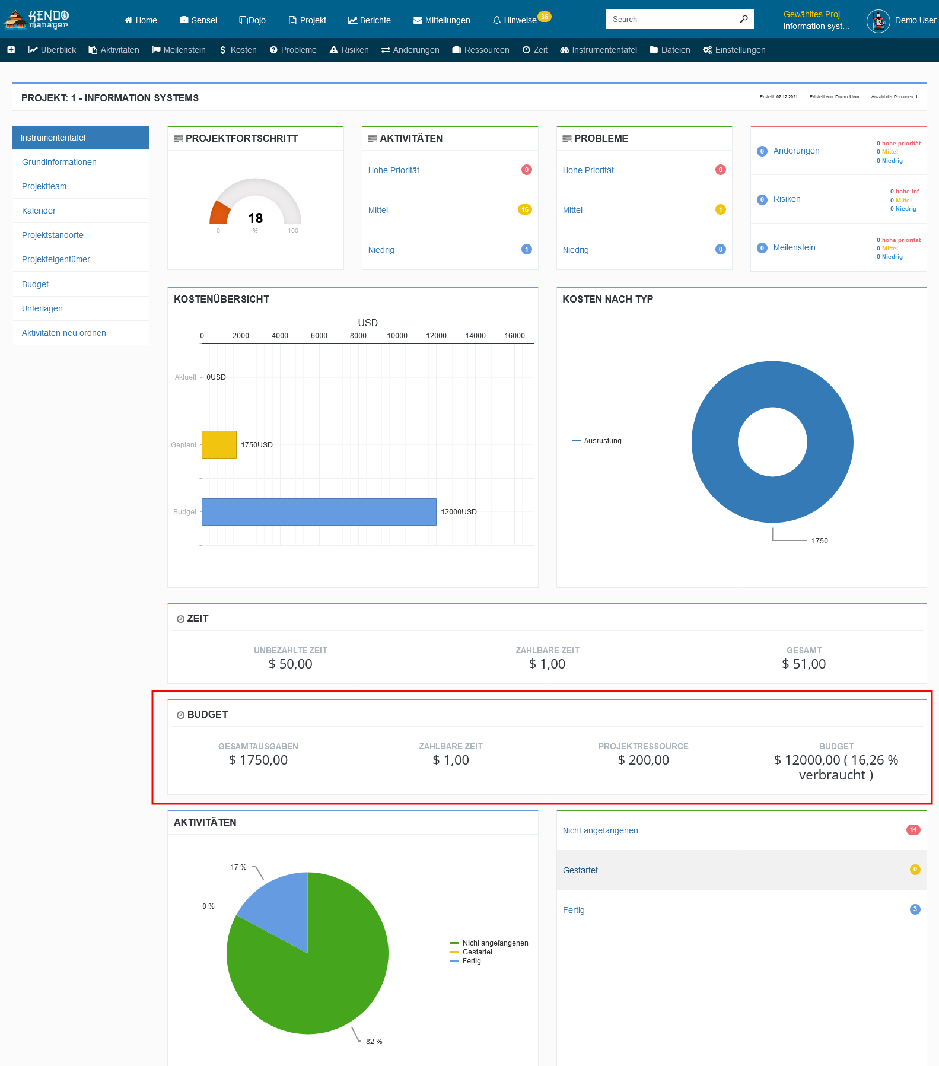Click the 14 badge for Nicht angefangenen
939x1066 pixels.
913,830
